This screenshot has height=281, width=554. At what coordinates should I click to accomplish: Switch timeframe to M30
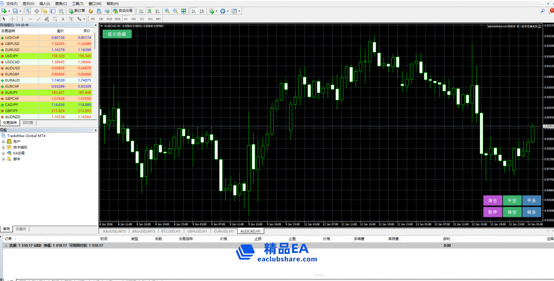point(117,18)
